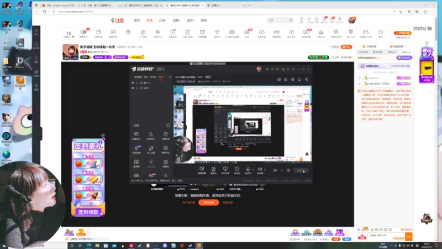Screen dimensions: 442x249
Task: Open the video play icon in toolbar
Action: [306, 32]
